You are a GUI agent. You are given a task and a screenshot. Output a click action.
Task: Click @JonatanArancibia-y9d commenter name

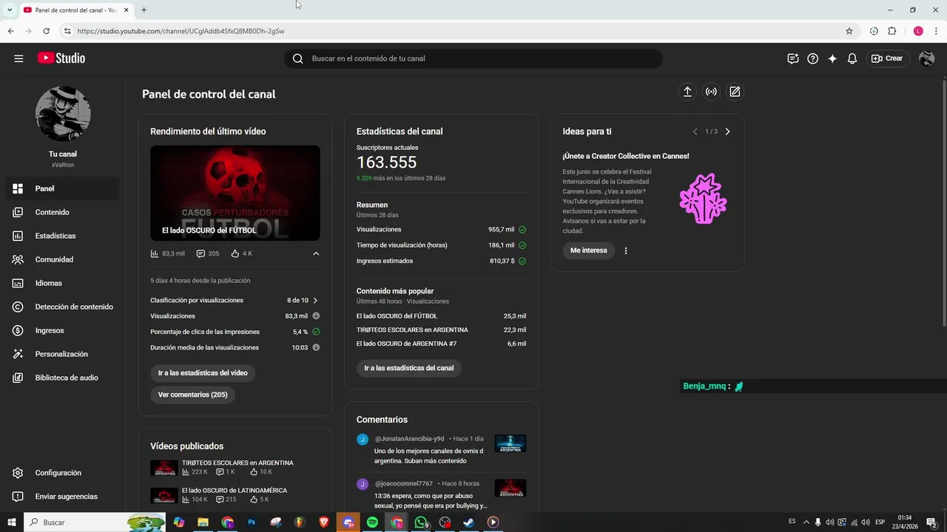(x=409, y=439)
